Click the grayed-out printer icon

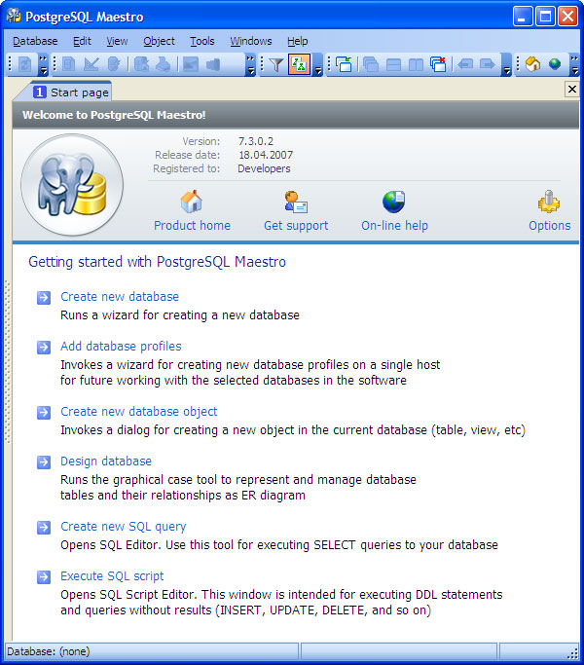click(x=164, y=64)
